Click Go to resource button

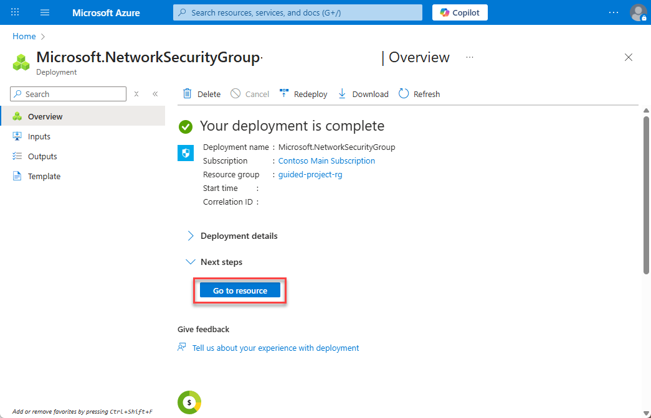240,290
